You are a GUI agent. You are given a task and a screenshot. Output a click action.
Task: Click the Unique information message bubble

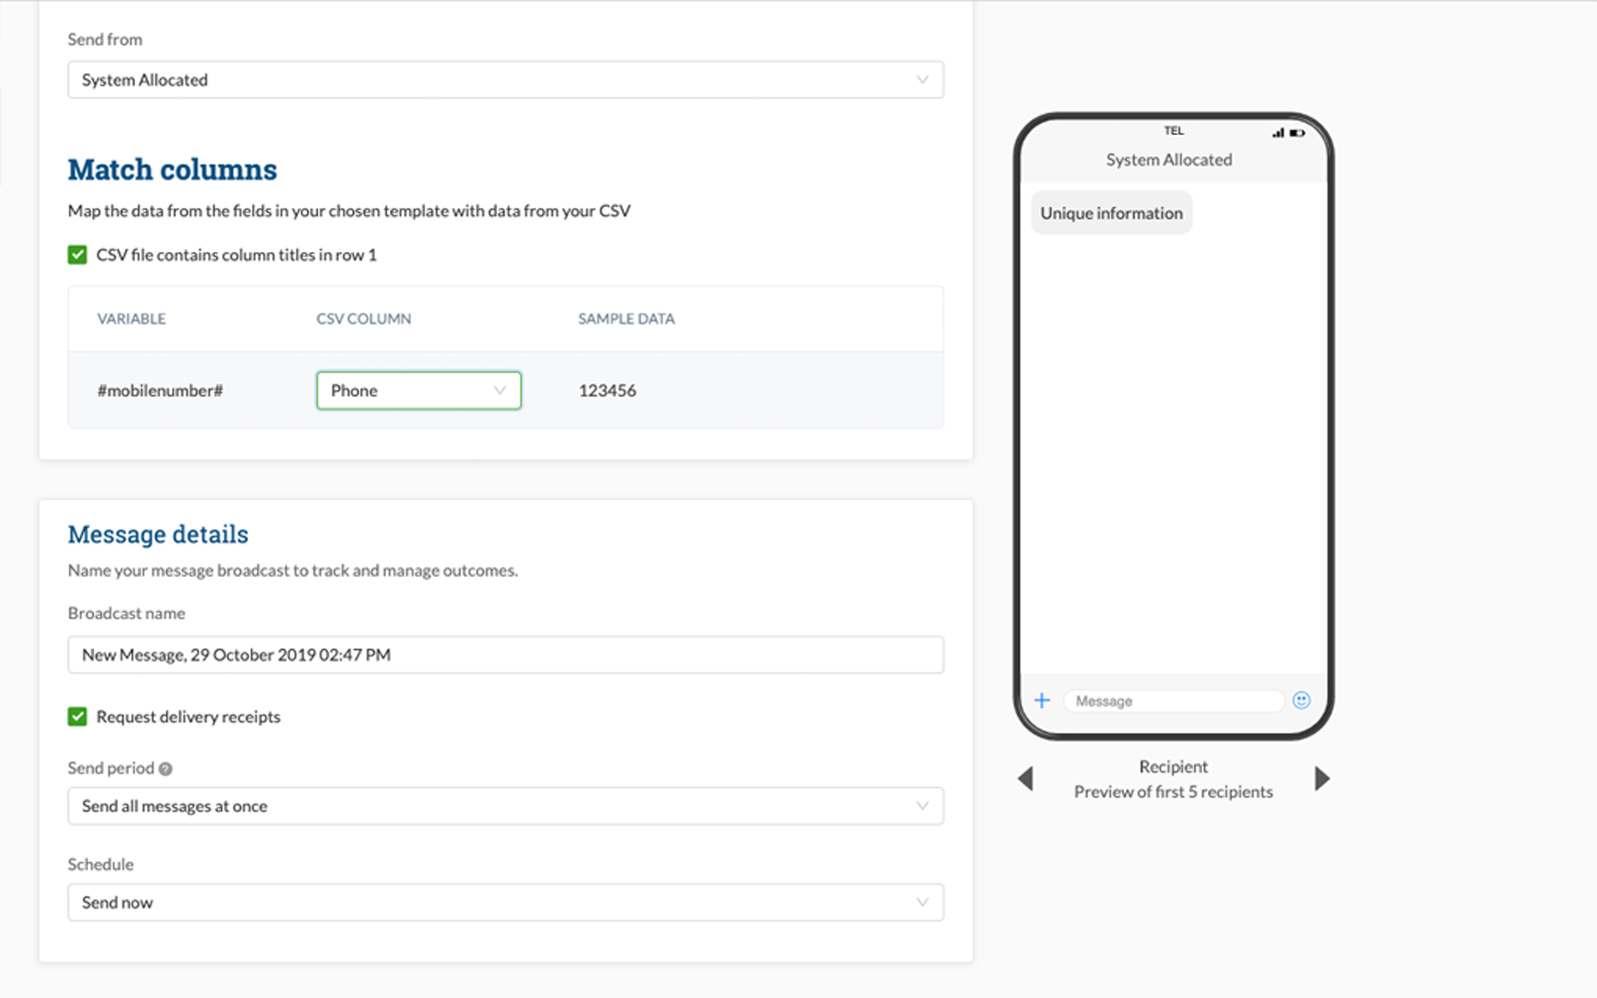coord(1111,212)
